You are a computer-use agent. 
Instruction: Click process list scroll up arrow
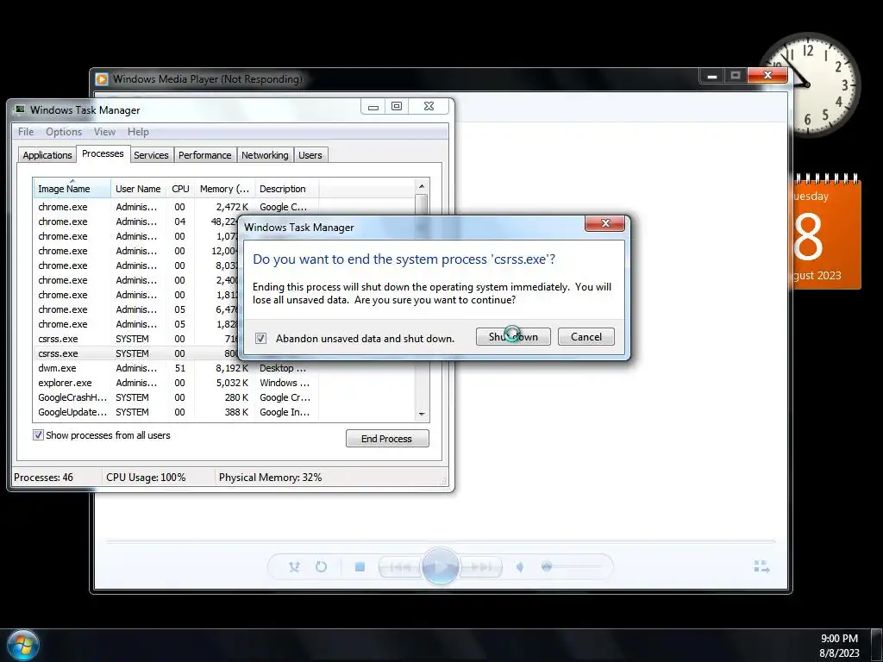click(x=422, y=186)
